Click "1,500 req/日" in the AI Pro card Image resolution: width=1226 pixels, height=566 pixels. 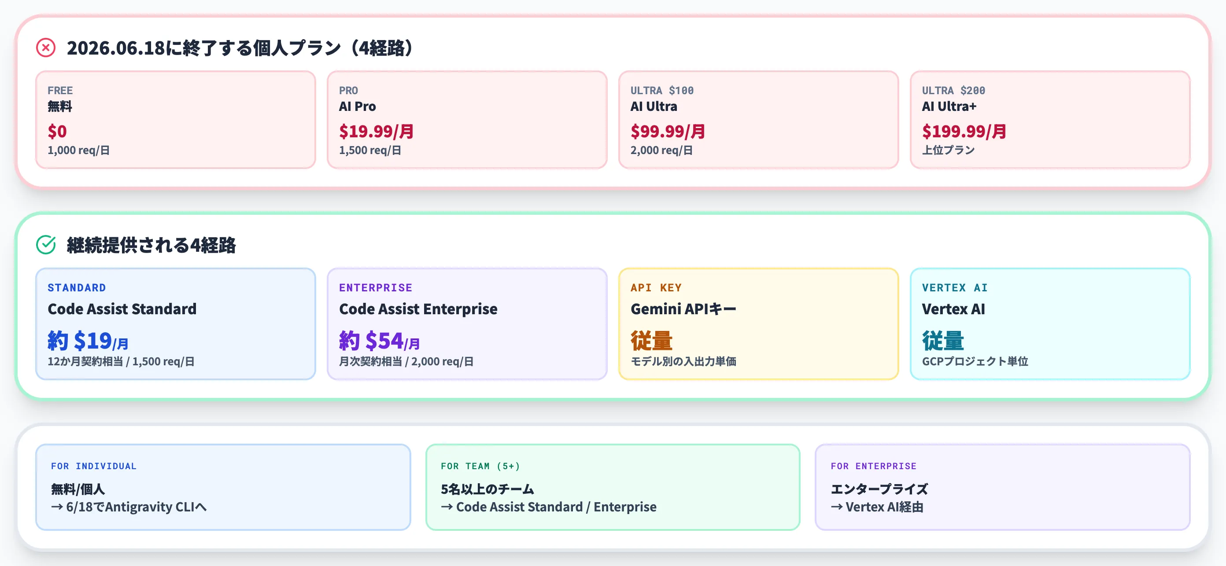coord(370,150)
